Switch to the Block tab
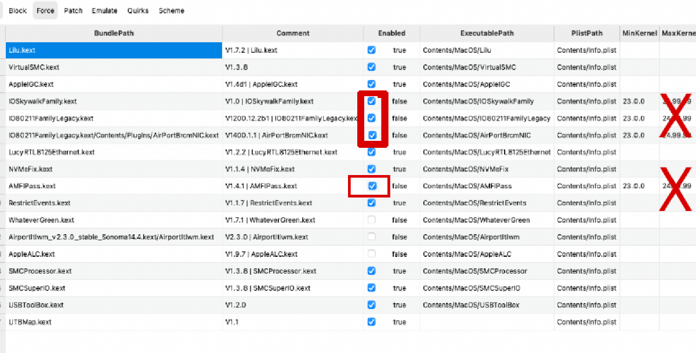 point(17,10)
